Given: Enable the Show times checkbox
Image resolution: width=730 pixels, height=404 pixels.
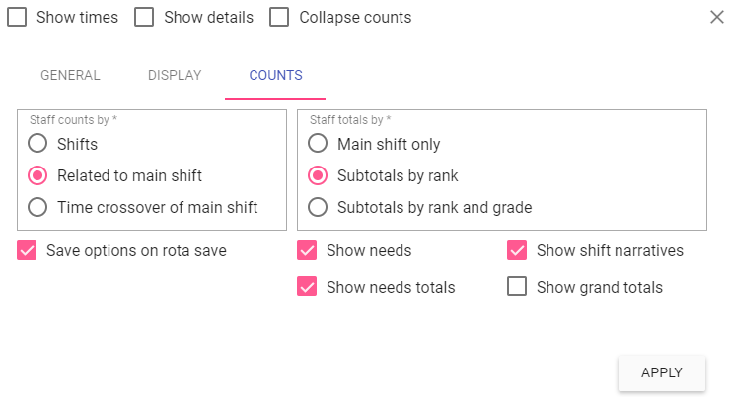Looking at the screenshot, I should [x=17, y=18].
